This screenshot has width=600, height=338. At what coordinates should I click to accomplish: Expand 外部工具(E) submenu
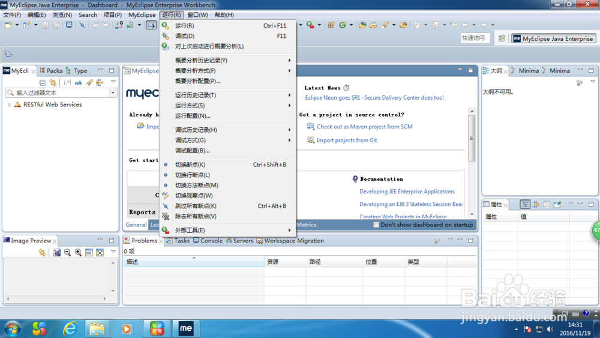227,231
